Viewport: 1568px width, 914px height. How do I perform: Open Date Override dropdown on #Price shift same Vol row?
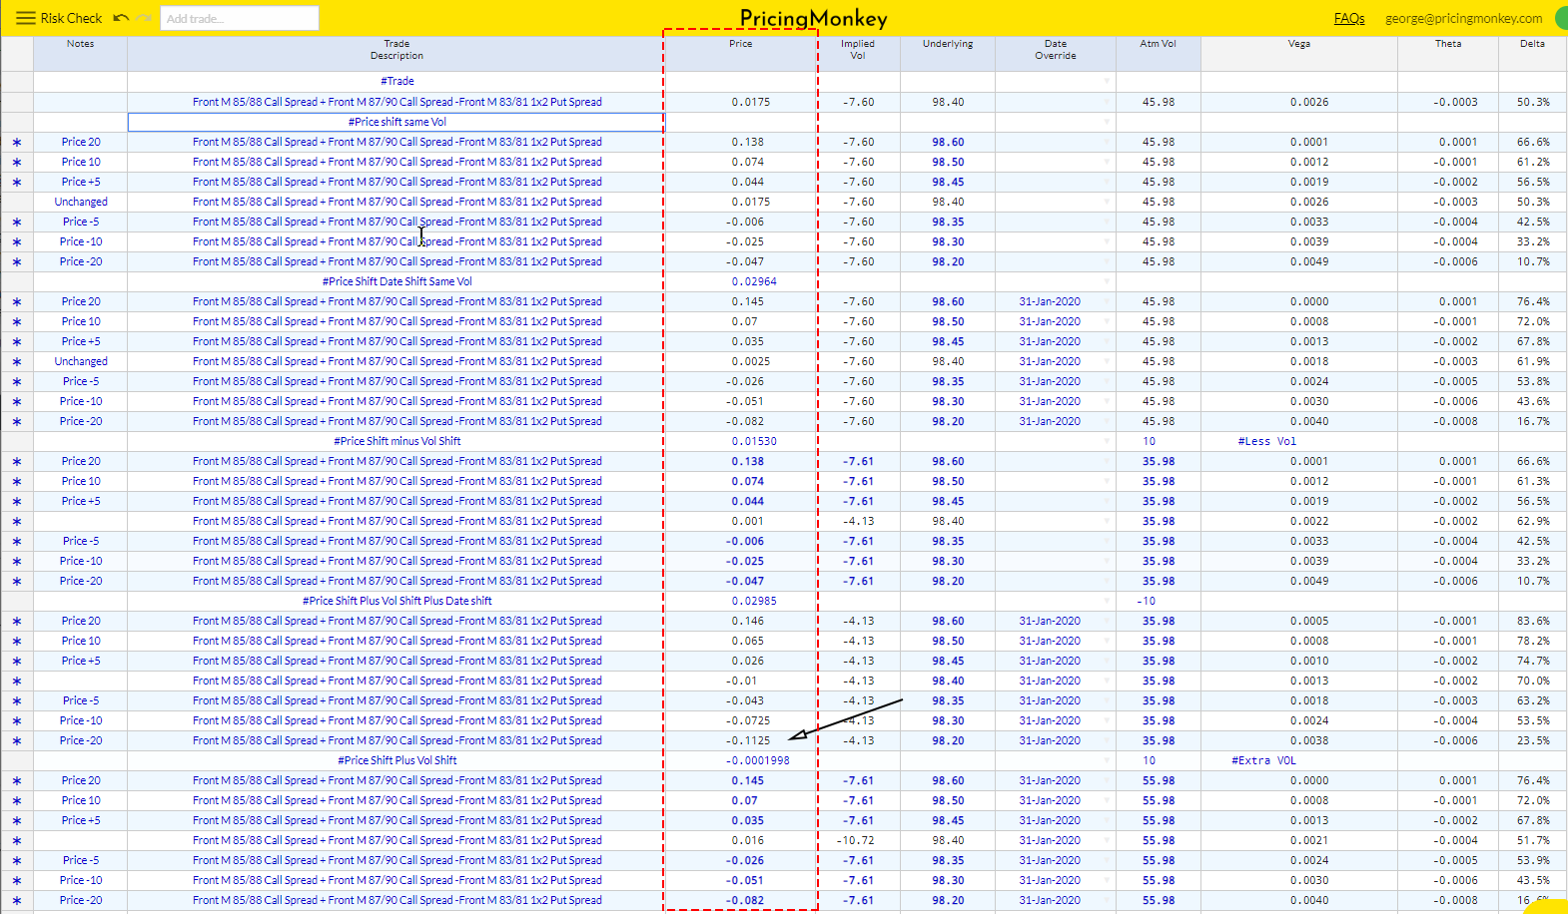click(1107, 122)
